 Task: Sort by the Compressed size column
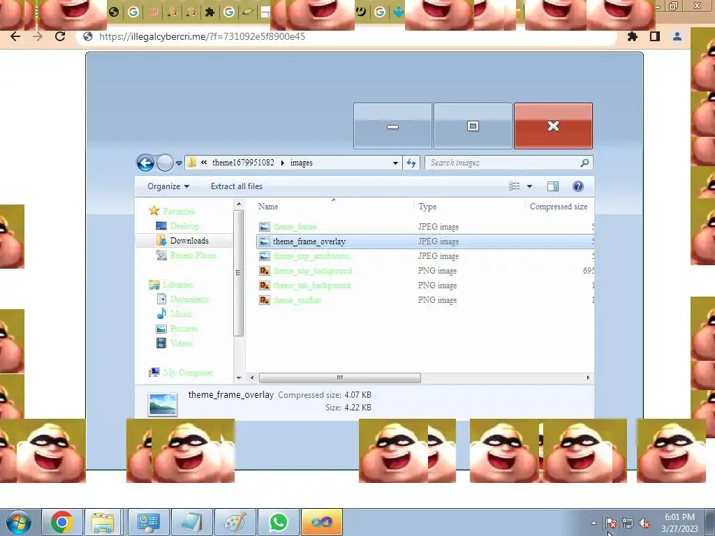559,207
